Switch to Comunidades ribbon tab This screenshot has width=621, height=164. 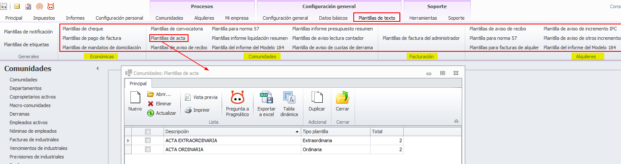(169, 18)
